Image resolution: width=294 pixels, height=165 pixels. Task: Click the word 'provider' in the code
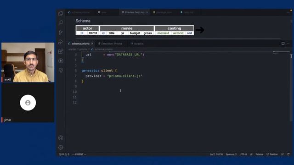click(x=93, y=76)
